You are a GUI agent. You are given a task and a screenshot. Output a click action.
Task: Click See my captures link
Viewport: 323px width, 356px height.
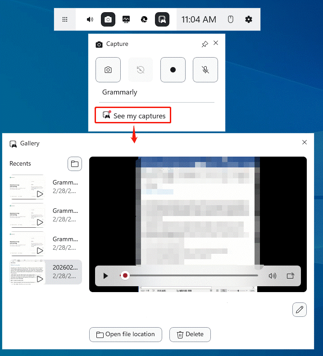point(134,116)
